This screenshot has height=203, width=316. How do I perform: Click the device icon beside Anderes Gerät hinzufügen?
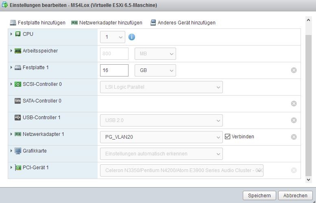coord(153,22)
